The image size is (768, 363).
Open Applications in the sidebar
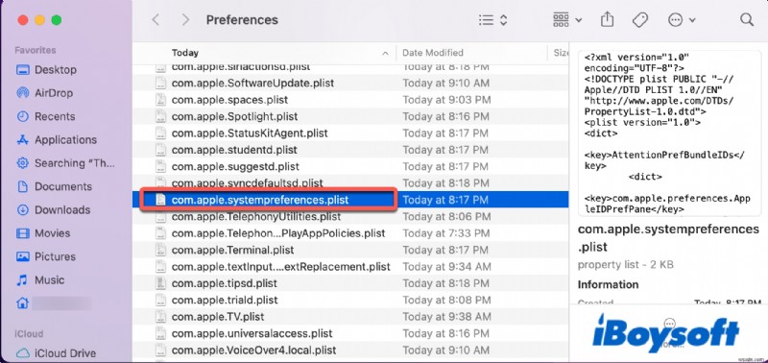[66, 140]
